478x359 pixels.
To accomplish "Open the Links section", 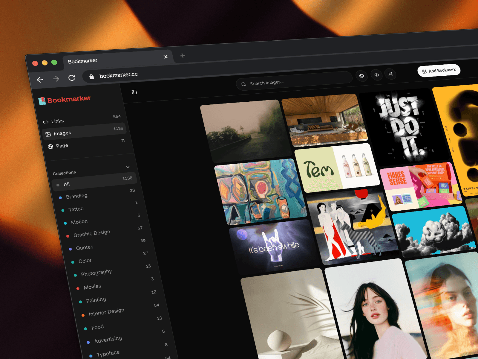I will click(57, 121).
